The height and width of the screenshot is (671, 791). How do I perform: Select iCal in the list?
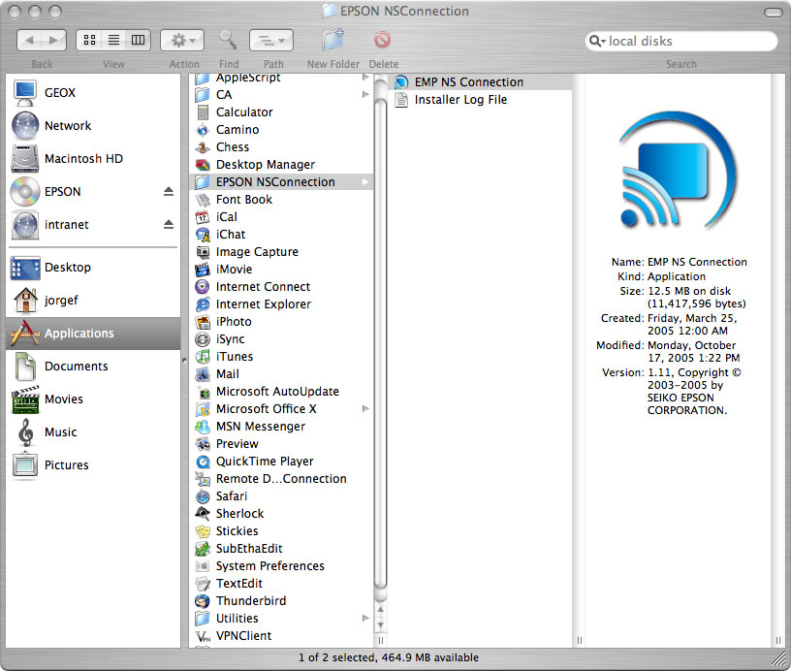tap(281, 217)
